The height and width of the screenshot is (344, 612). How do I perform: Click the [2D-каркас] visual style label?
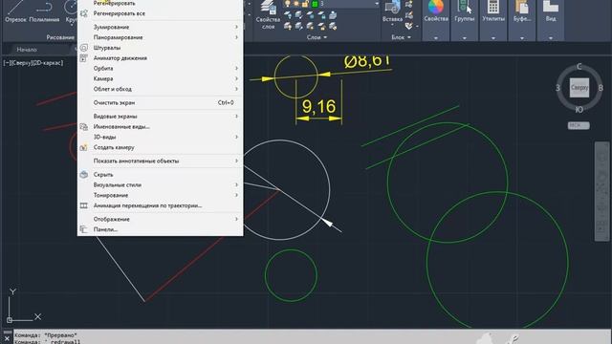point(49,63)
